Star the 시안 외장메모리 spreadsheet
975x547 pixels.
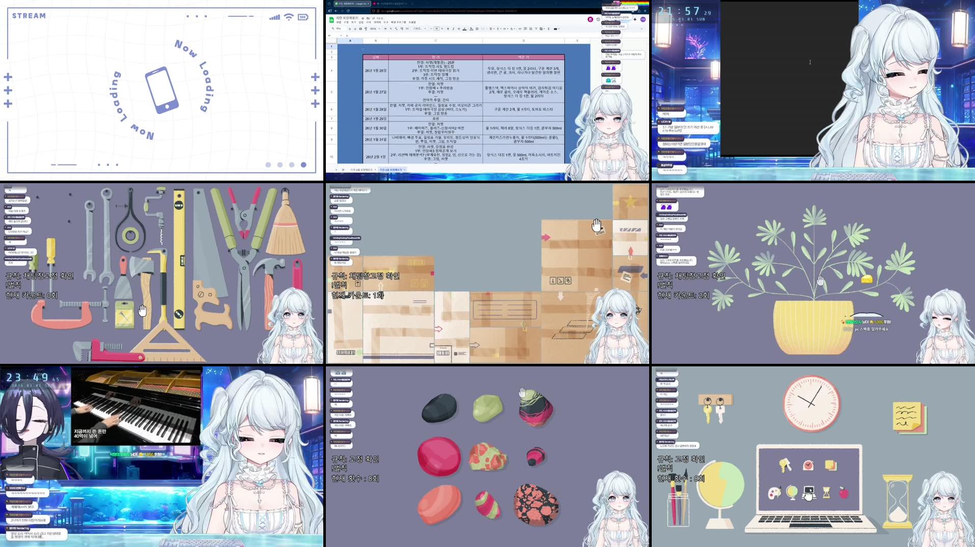point(363,18)
